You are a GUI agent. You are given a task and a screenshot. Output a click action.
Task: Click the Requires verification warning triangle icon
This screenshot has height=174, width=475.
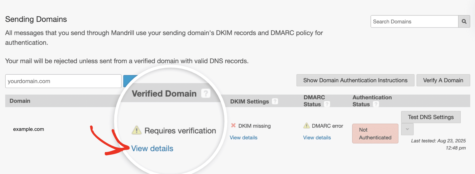137,130
